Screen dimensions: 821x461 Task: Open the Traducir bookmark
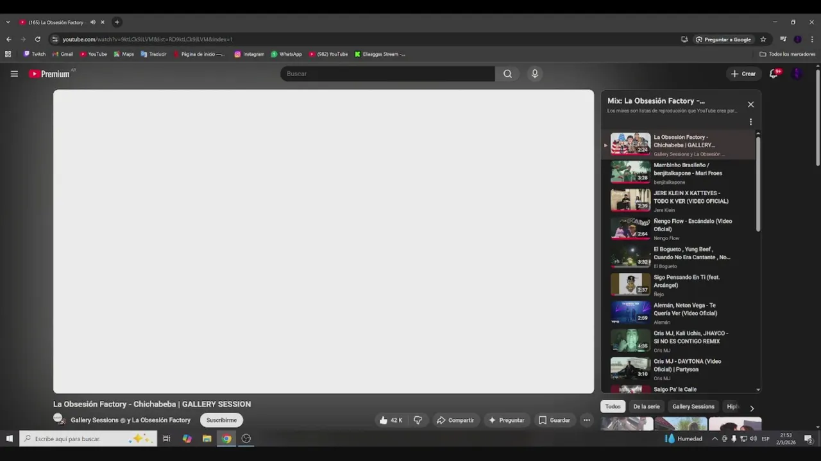pos(154,54)
